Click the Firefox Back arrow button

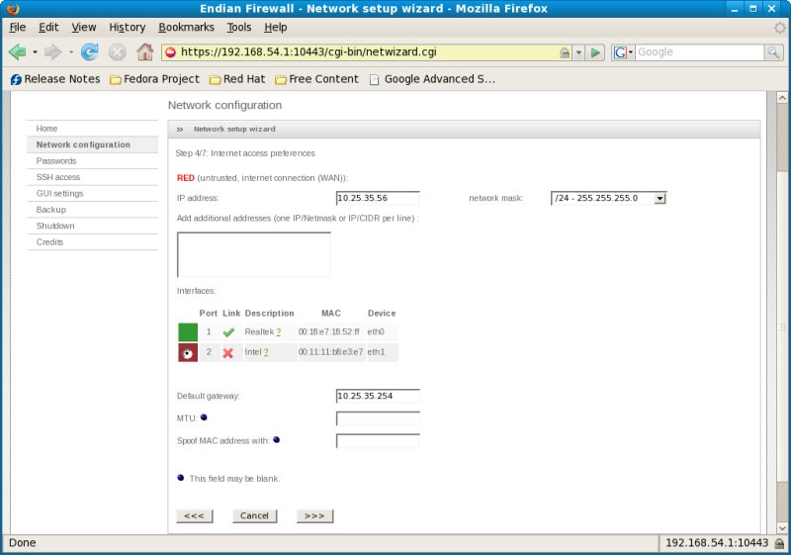click(17, 52)
